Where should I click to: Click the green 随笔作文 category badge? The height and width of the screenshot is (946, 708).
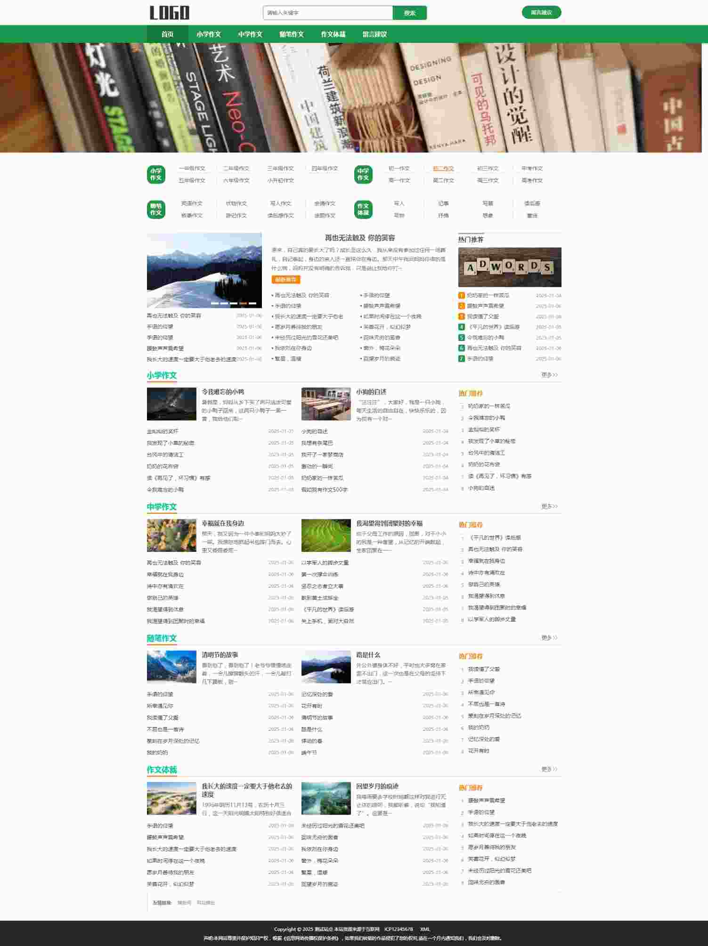(156, 210)
